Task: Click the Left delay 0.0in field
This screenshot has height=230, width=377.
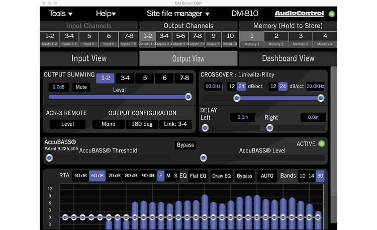Action: pos(243,117)
